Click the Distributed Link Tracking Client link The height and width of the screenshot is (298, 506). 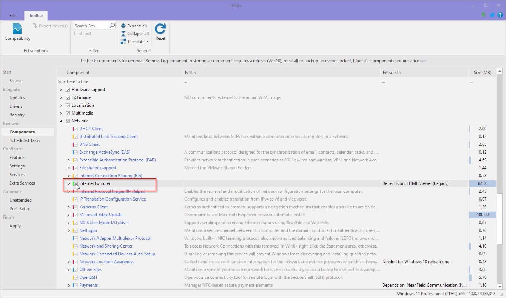pos(109,137)
